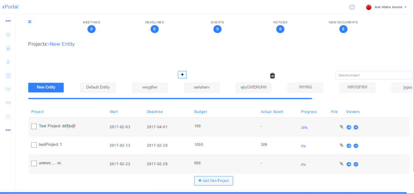Click the Search project input field
The height and width of the screenshot is (194, 414).
tap(374, 75)
